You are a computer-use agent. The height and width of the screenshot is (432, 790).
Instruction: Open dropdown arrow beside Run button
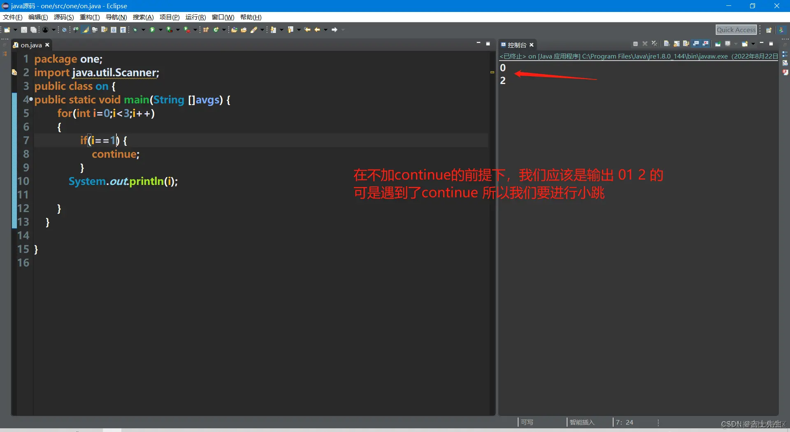160,30
